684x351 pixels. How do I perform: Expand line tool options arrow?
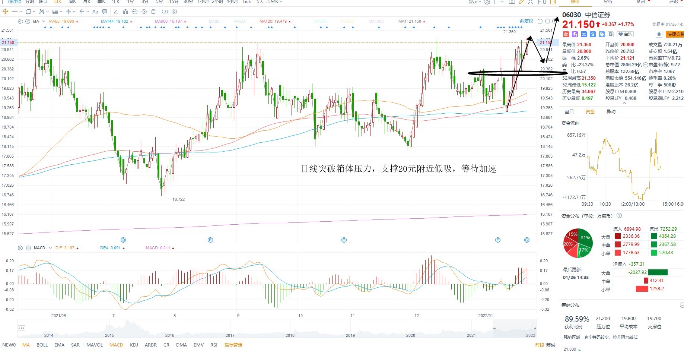(20, 12)
